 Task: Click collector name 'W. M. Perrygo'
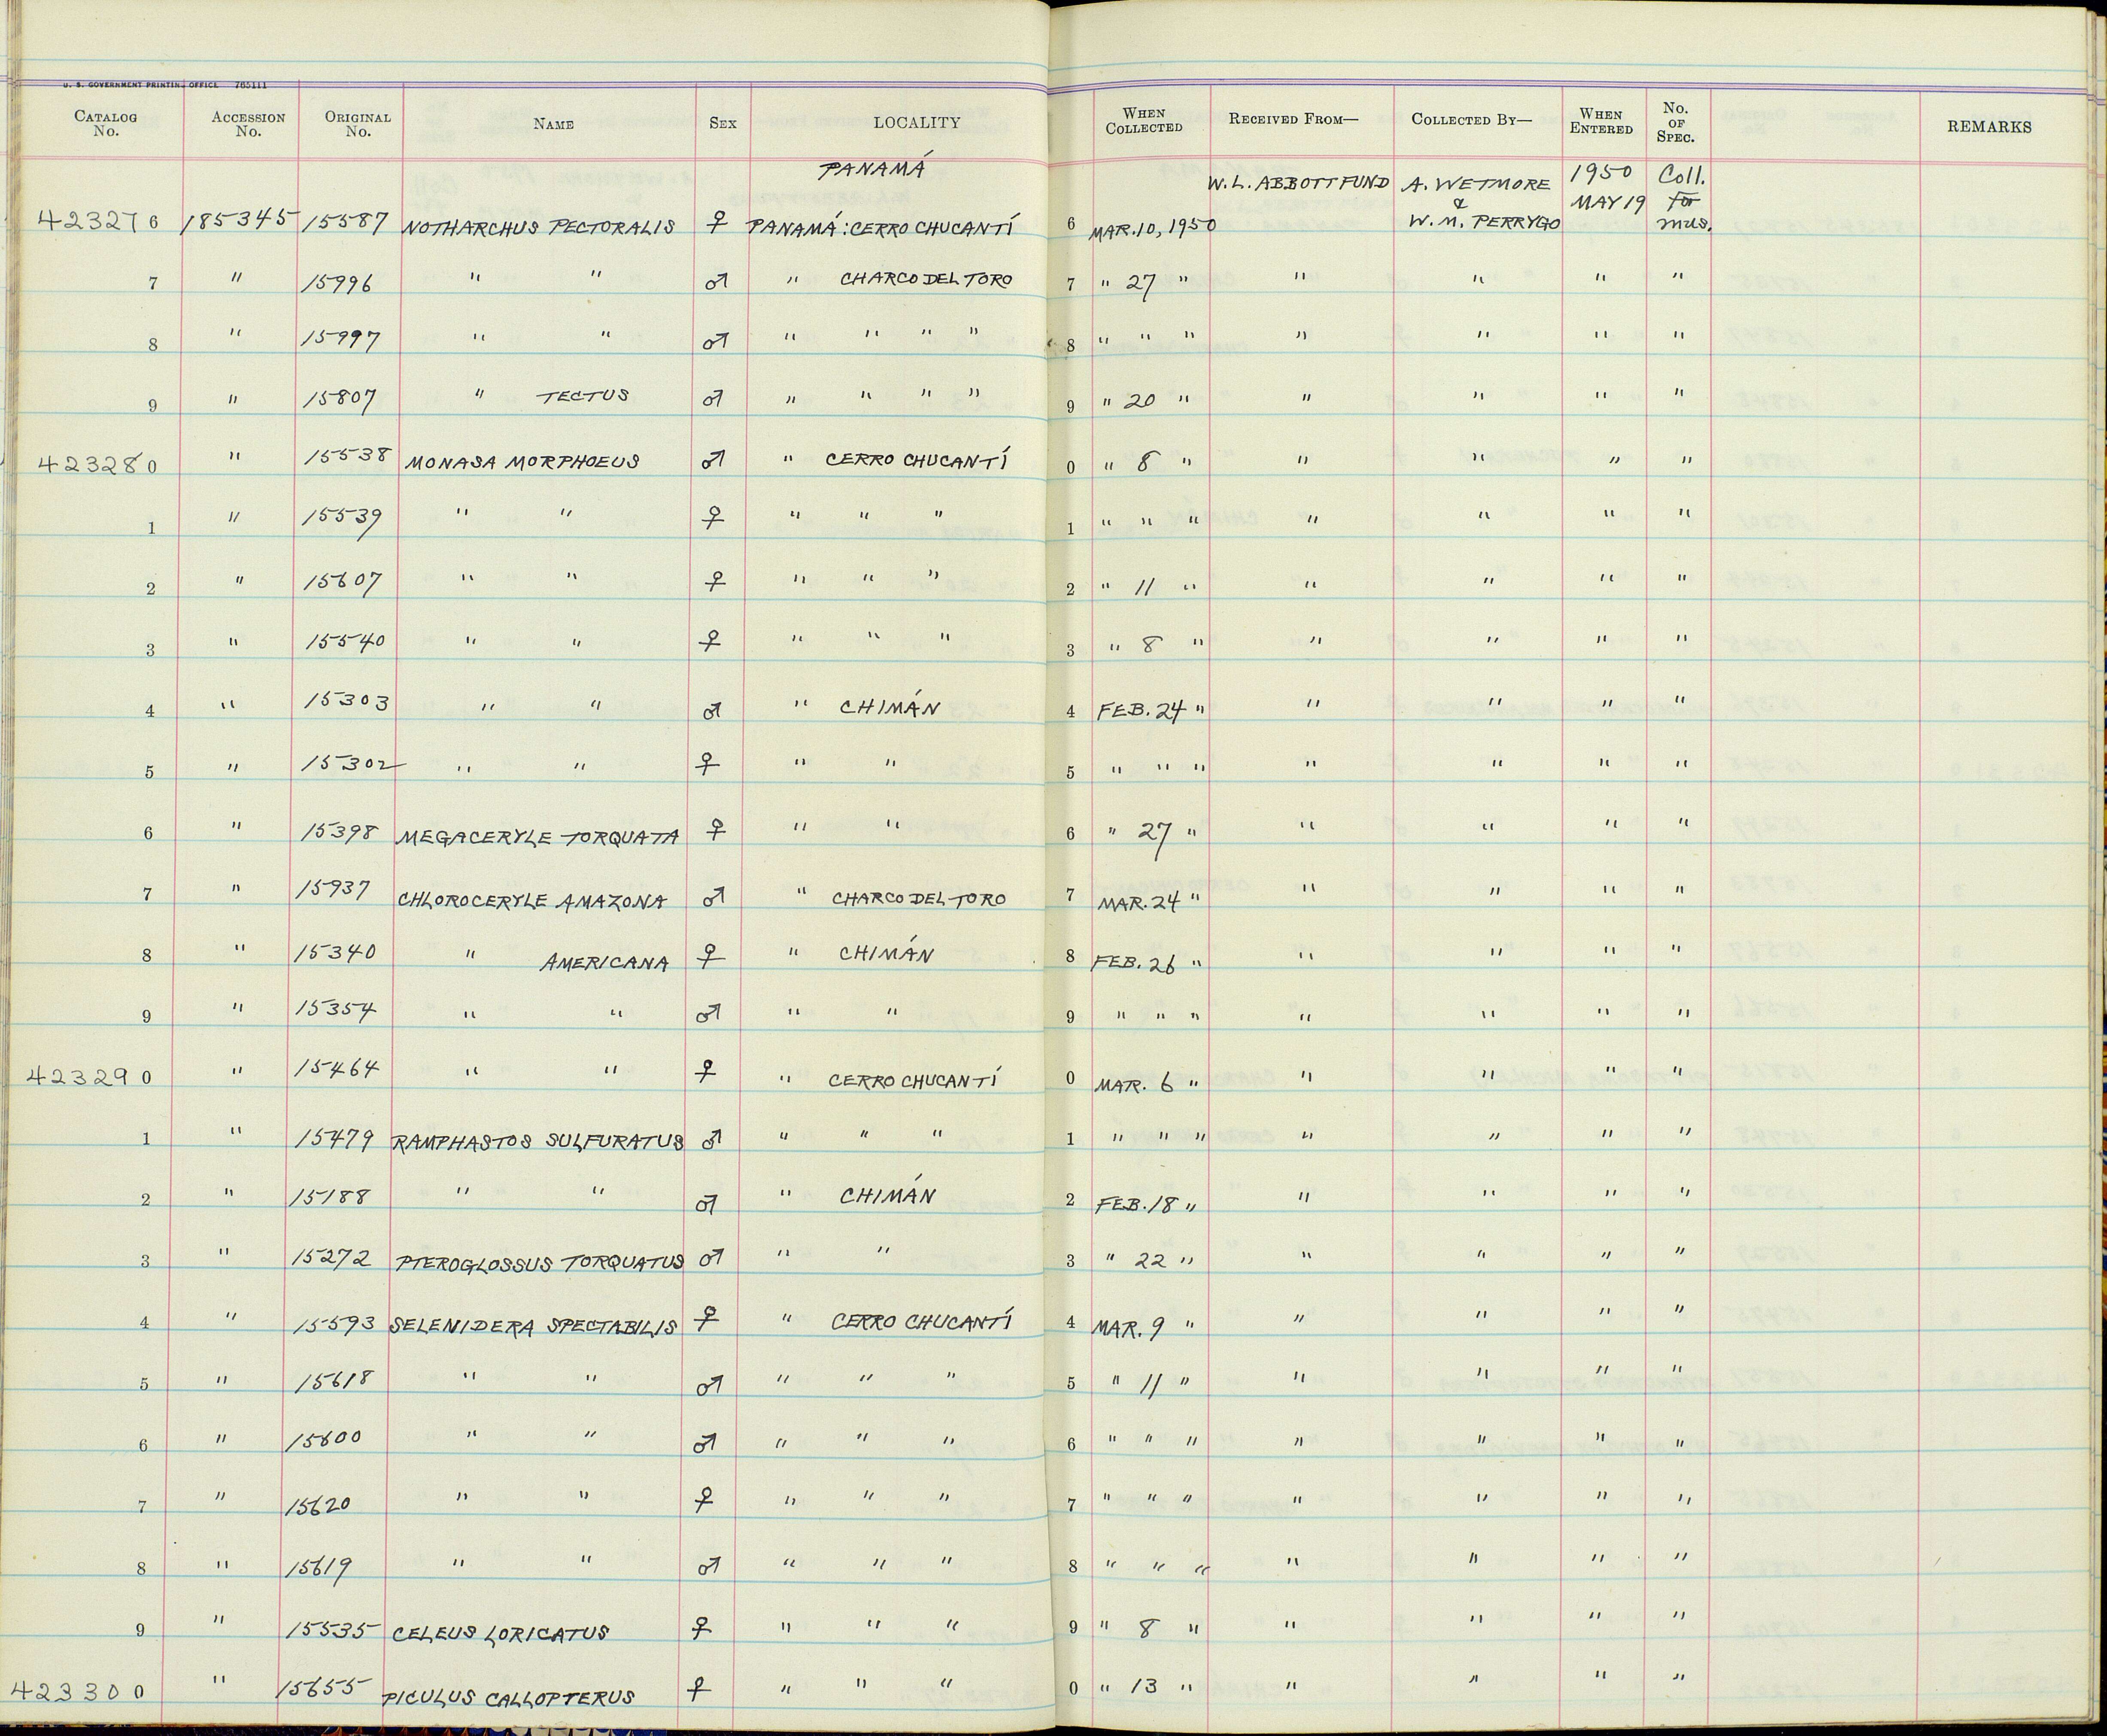pyautogui.click(x=1483, y=222)
